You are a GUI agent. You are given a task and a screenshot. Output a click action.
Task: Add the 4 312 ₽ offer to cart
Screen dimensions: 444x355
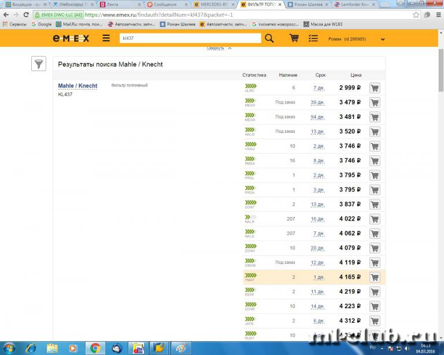(375, 321)
